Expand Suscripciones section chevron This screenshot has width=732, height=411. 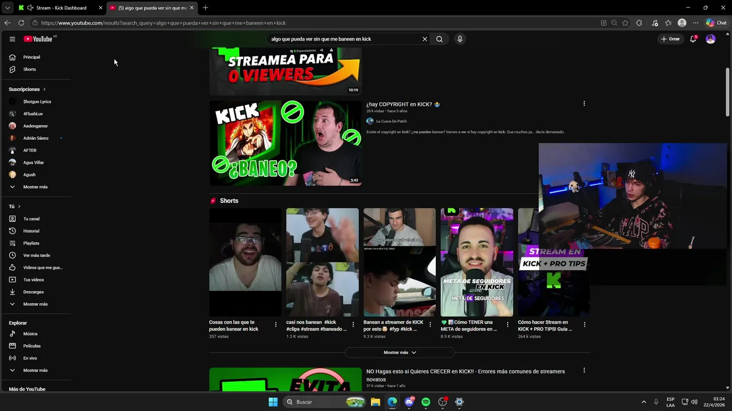[44, 89]
